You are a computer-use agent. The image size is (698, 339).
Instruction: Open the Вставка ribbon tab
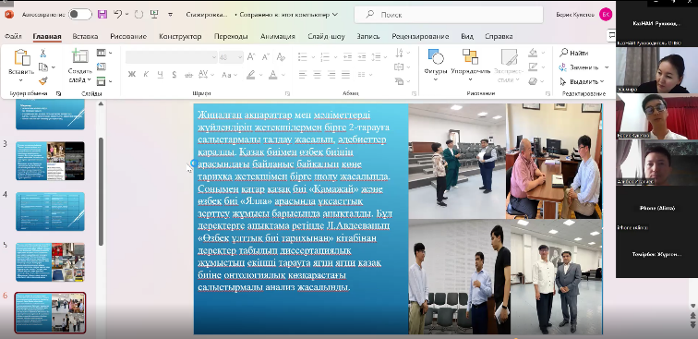pos(86,37)
